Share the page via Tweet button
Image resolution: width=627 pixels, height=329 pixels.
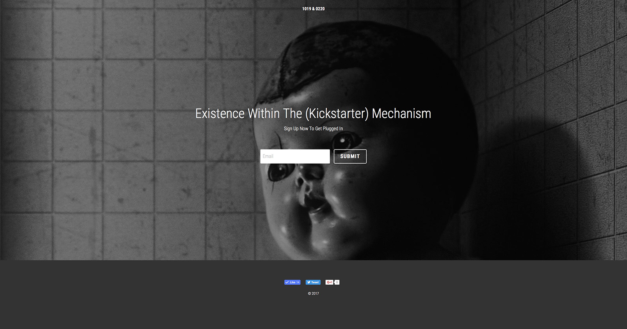click(313, 282)
